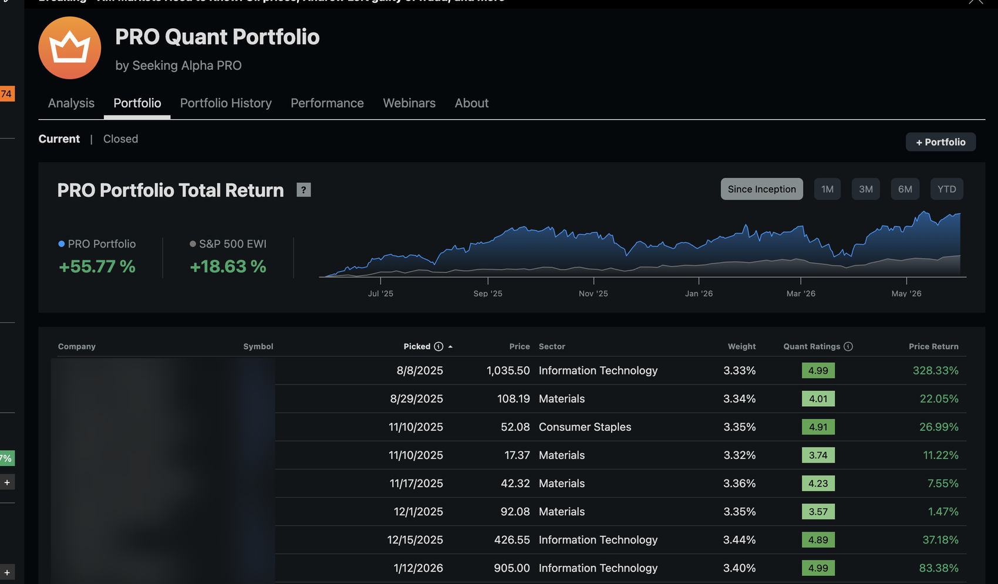Set chart range to 1M

coord(827,189)
